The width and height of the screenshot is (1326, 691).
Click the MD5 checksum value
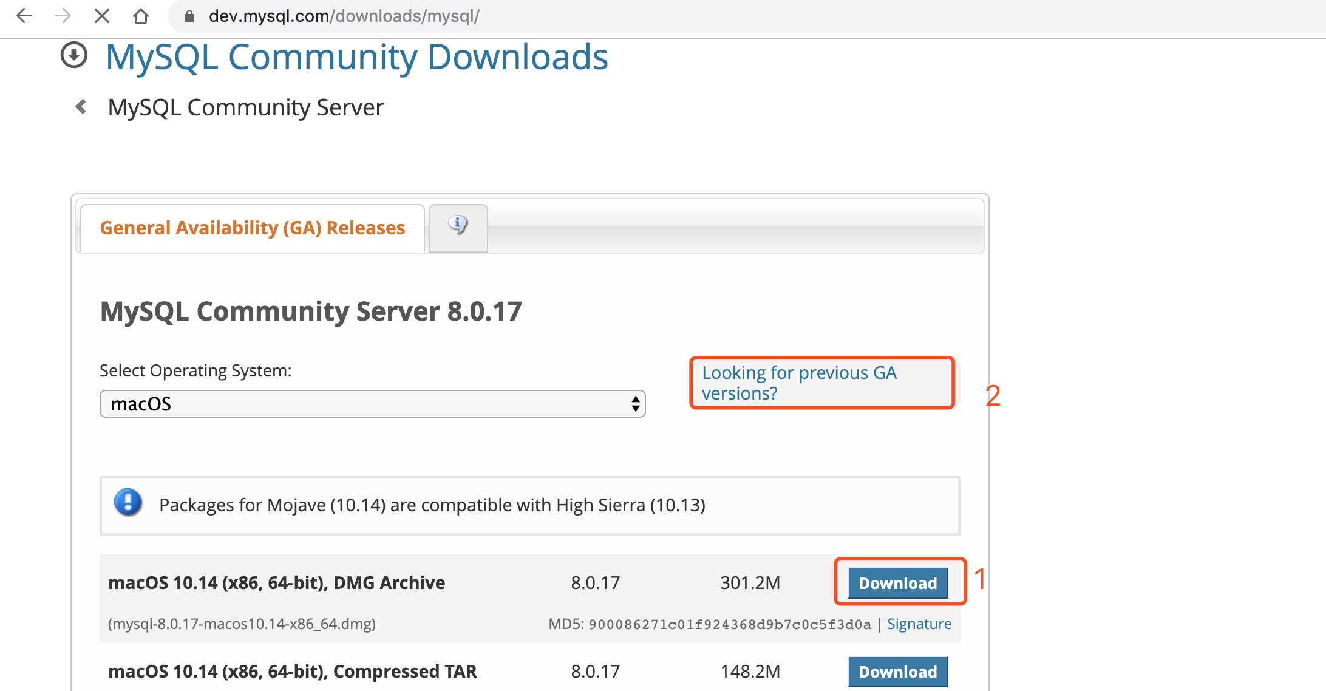730,625
